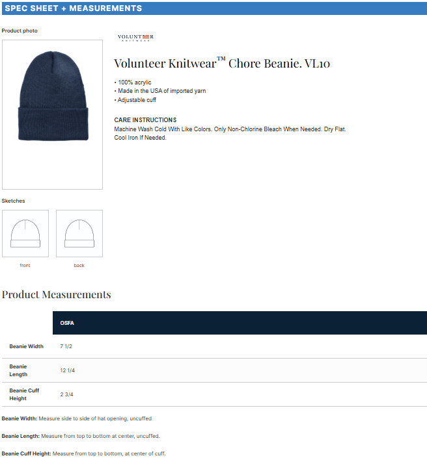Open the navy beanie product photo
The width and height of the screenshot is (427, 458).
point(52,114)
